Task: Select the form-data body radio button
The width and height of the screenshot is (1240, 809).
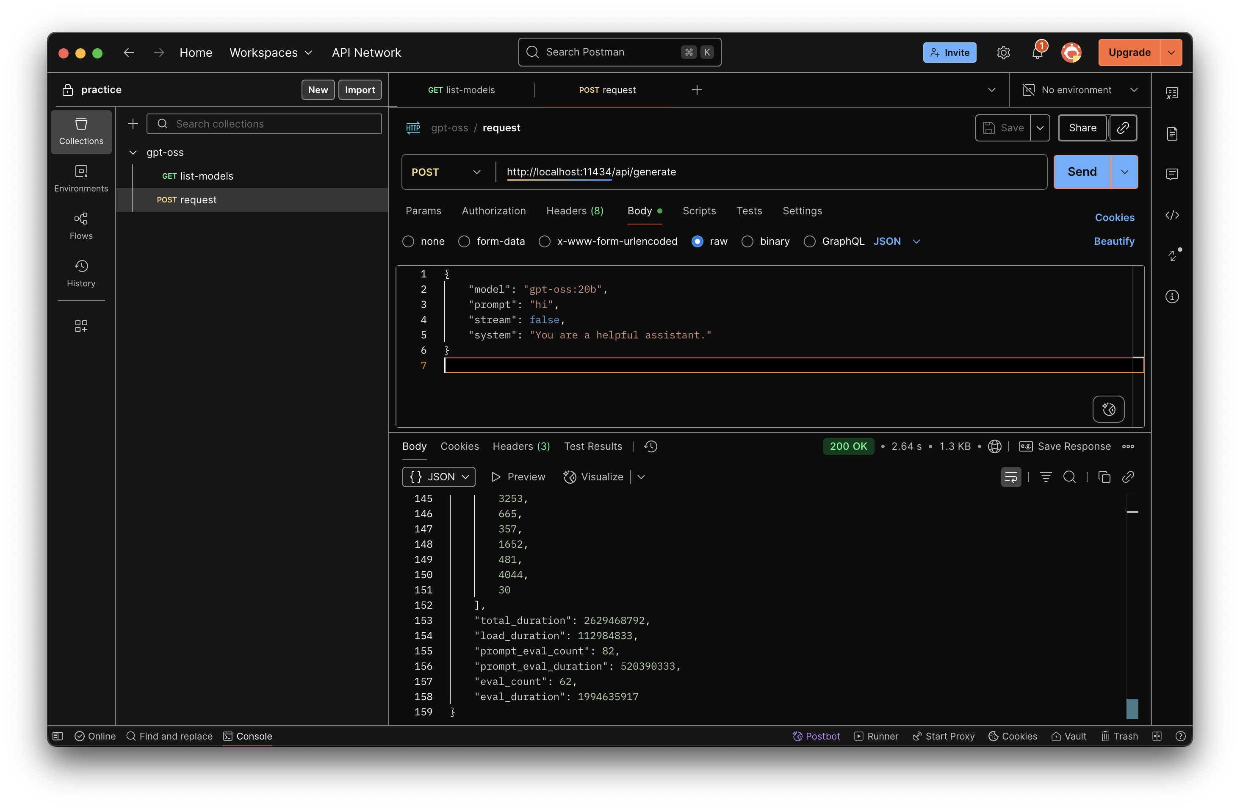Action: (464, 241)
